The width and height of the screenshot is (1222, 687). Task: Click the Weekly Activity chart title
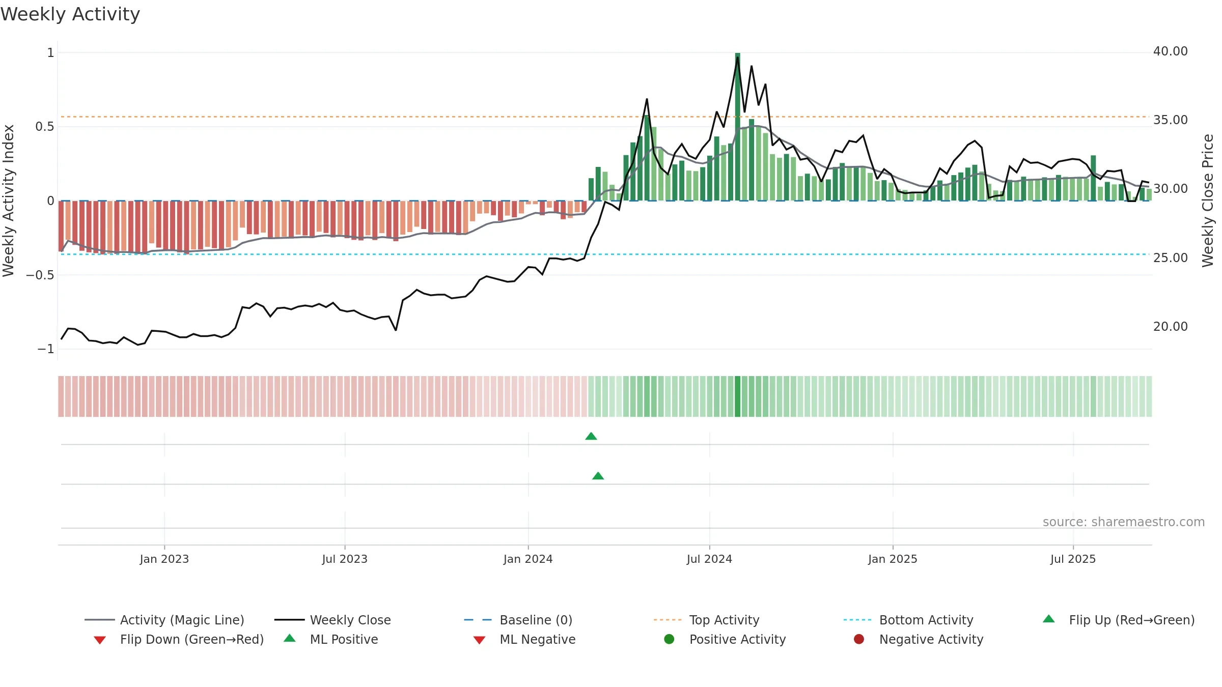click(70, 14)
